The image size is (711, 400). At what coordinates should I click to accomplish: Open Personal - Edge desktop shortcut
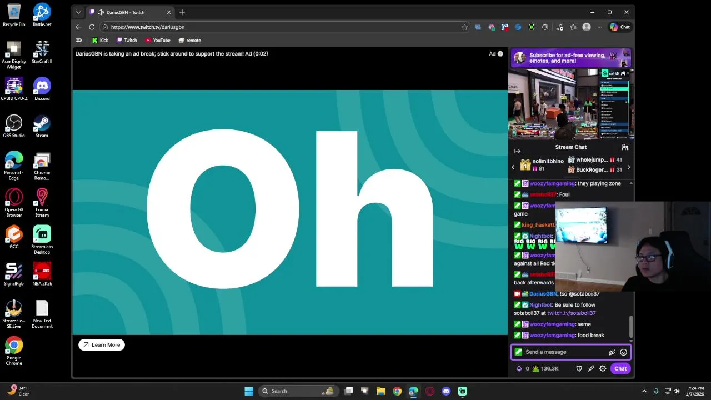(x=14, y=166)
